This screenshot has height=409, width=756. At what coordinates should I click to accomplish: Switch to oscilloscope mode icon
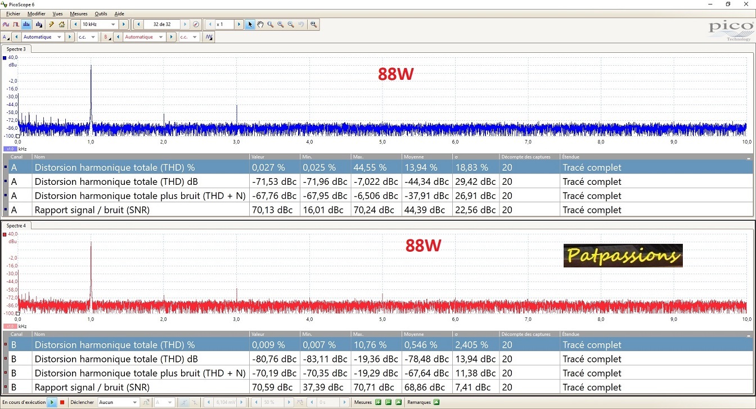click(x=6, y=25)
